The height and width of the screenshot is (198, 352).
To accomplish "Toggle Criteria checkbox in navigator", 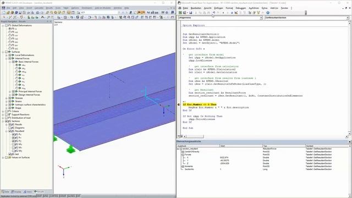I will [6, 111].
